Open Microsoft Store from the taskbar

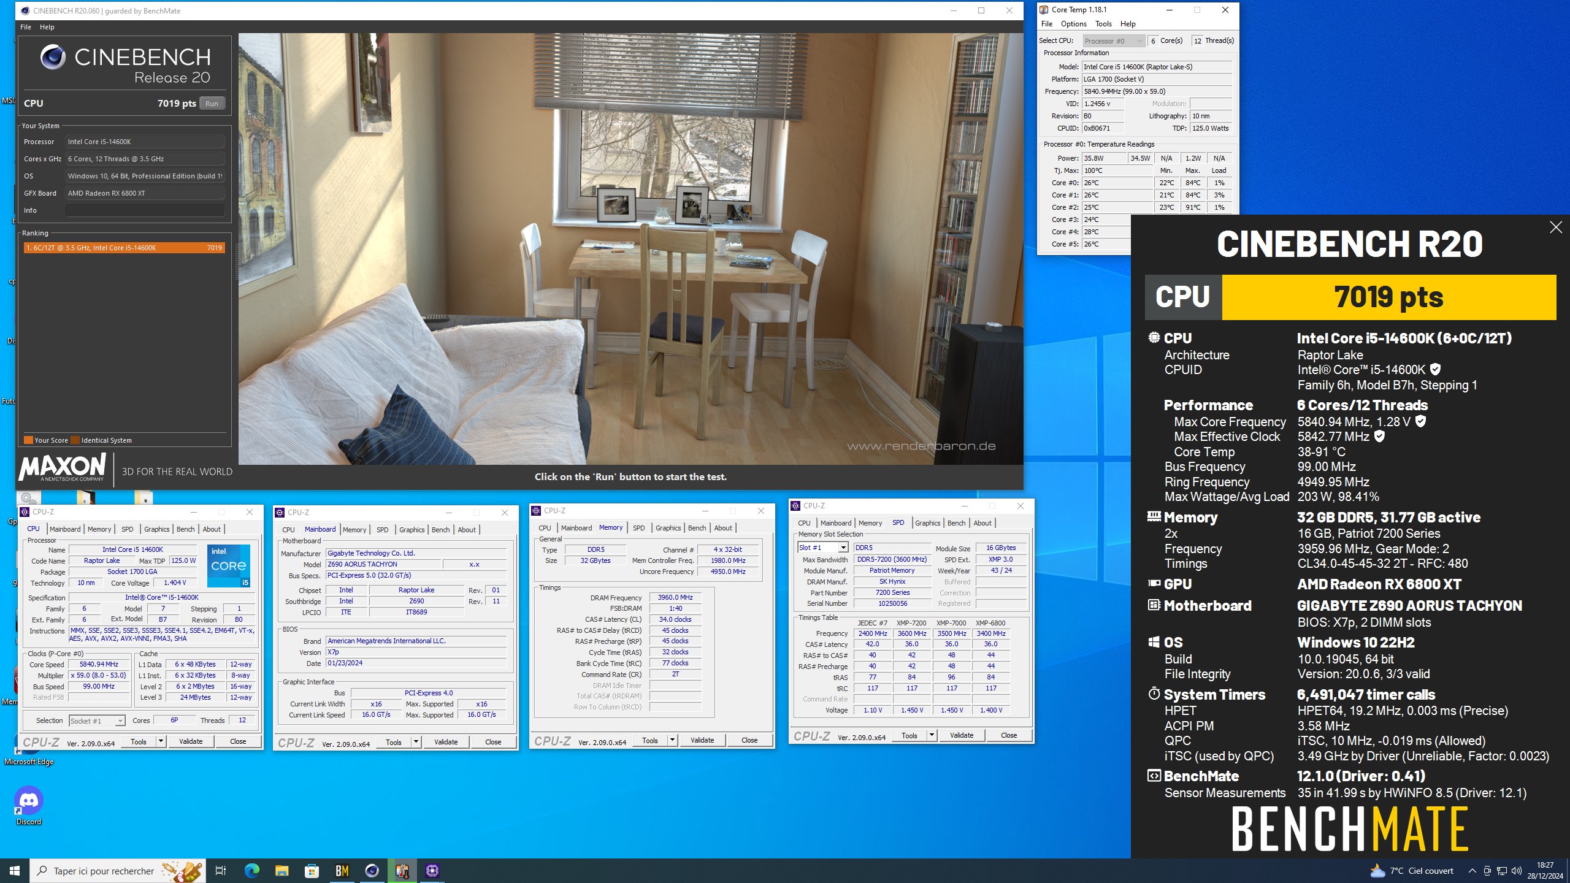tap(312, 871)
